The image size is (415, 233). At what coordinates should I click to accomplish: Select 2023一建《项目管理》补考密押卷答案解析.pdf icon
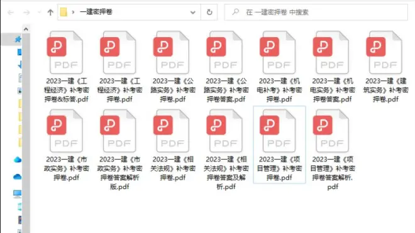pyautogui.click(x=331, y=131)
